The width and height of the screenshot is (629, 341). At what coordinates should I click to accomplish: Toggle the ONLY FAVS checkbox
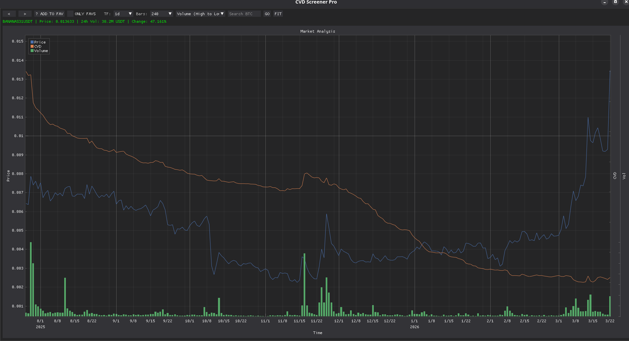click(x=70, y=14)
